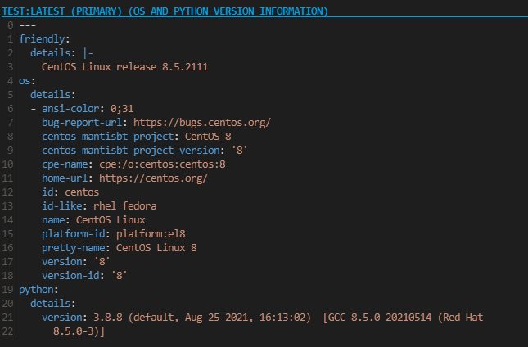
Task: Click '[GCC 8.5.0 20210514' compiler text
Action: tap(377, 317)
